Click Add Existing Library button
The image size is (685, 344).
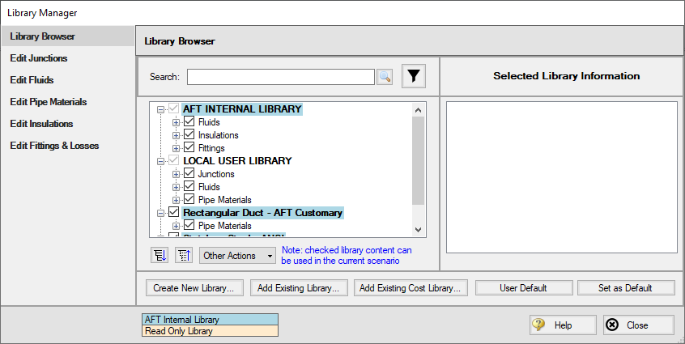(299, 288)
